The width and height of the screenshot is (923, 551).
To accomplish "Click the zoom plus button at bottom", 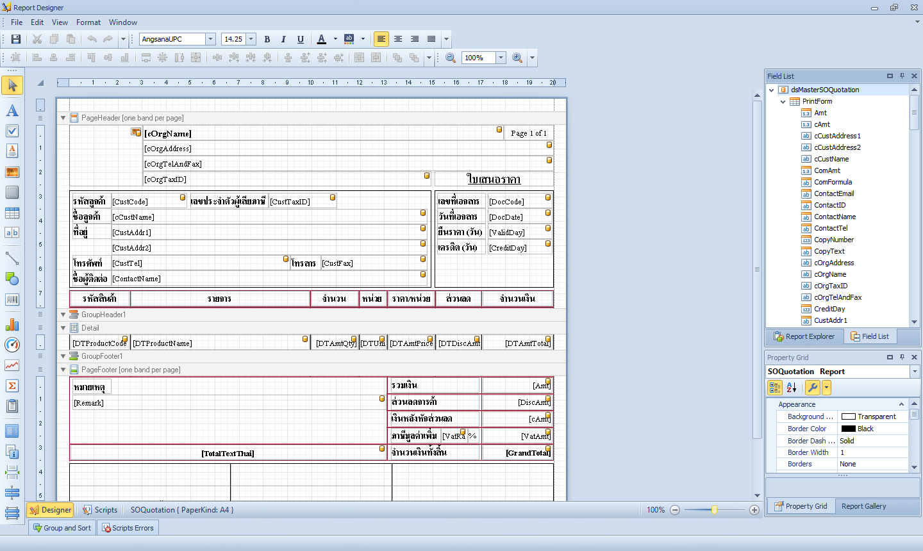I will point(754,510).
